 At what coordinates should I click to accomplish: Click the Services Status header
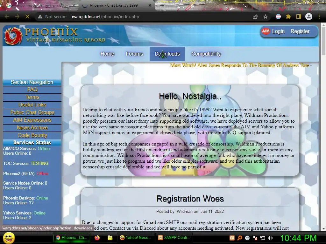32,143
